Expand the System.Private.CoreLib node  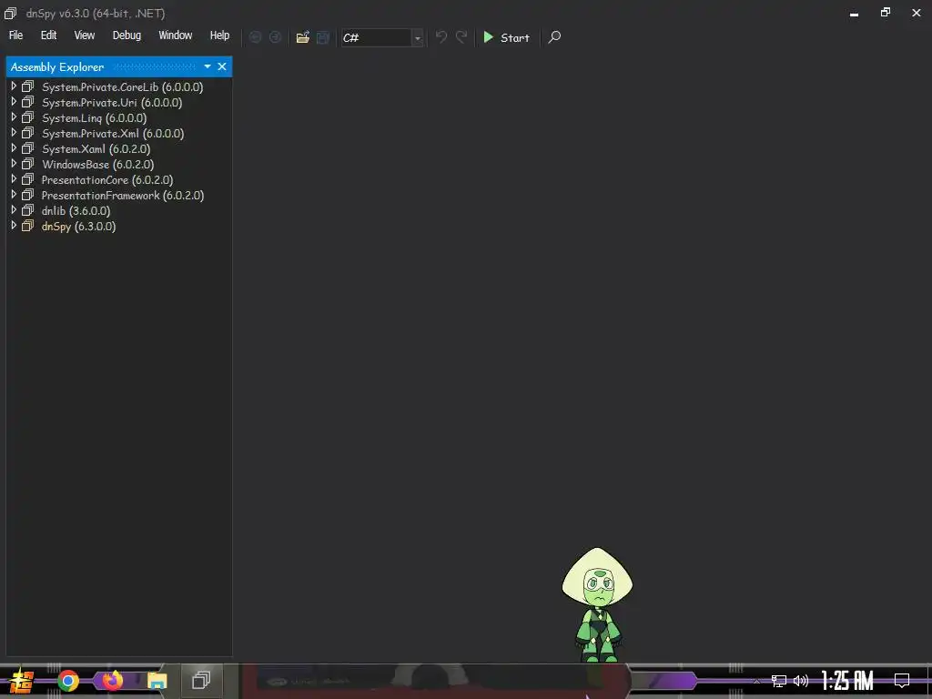click(x=14, y=86)
